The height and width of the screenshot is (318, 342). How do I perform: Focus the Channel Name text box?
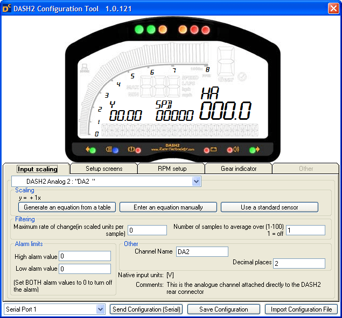pos(202,251)
